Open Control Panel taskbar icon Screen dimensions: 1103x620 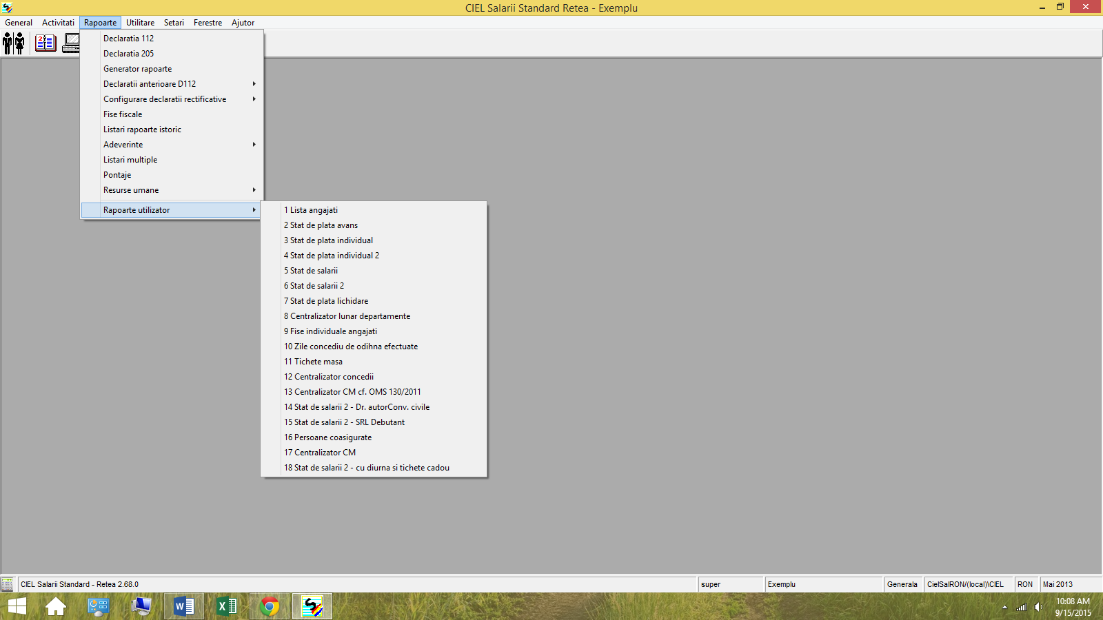[99, 607]
